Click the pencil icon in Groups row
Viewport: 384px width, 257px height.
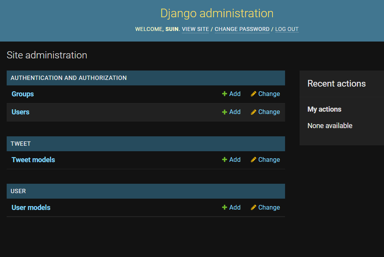254,94
